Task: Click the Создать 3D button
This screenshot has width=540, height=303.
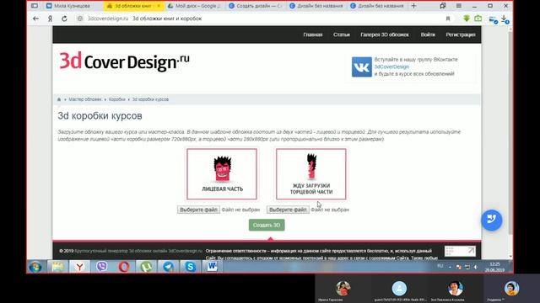Action: [x=267, y=225]
